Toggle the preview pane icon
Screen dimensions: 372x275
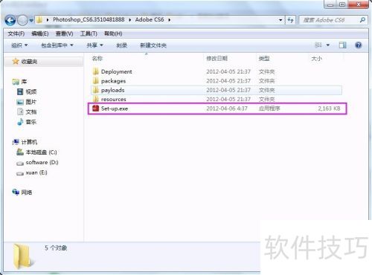[342, 45]
